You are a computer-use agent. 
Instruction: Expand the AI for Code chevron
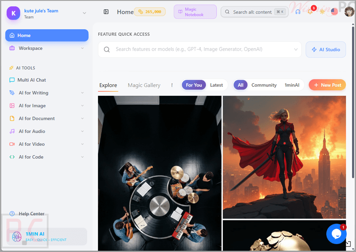pyautogui.click(x=82, y=157)
